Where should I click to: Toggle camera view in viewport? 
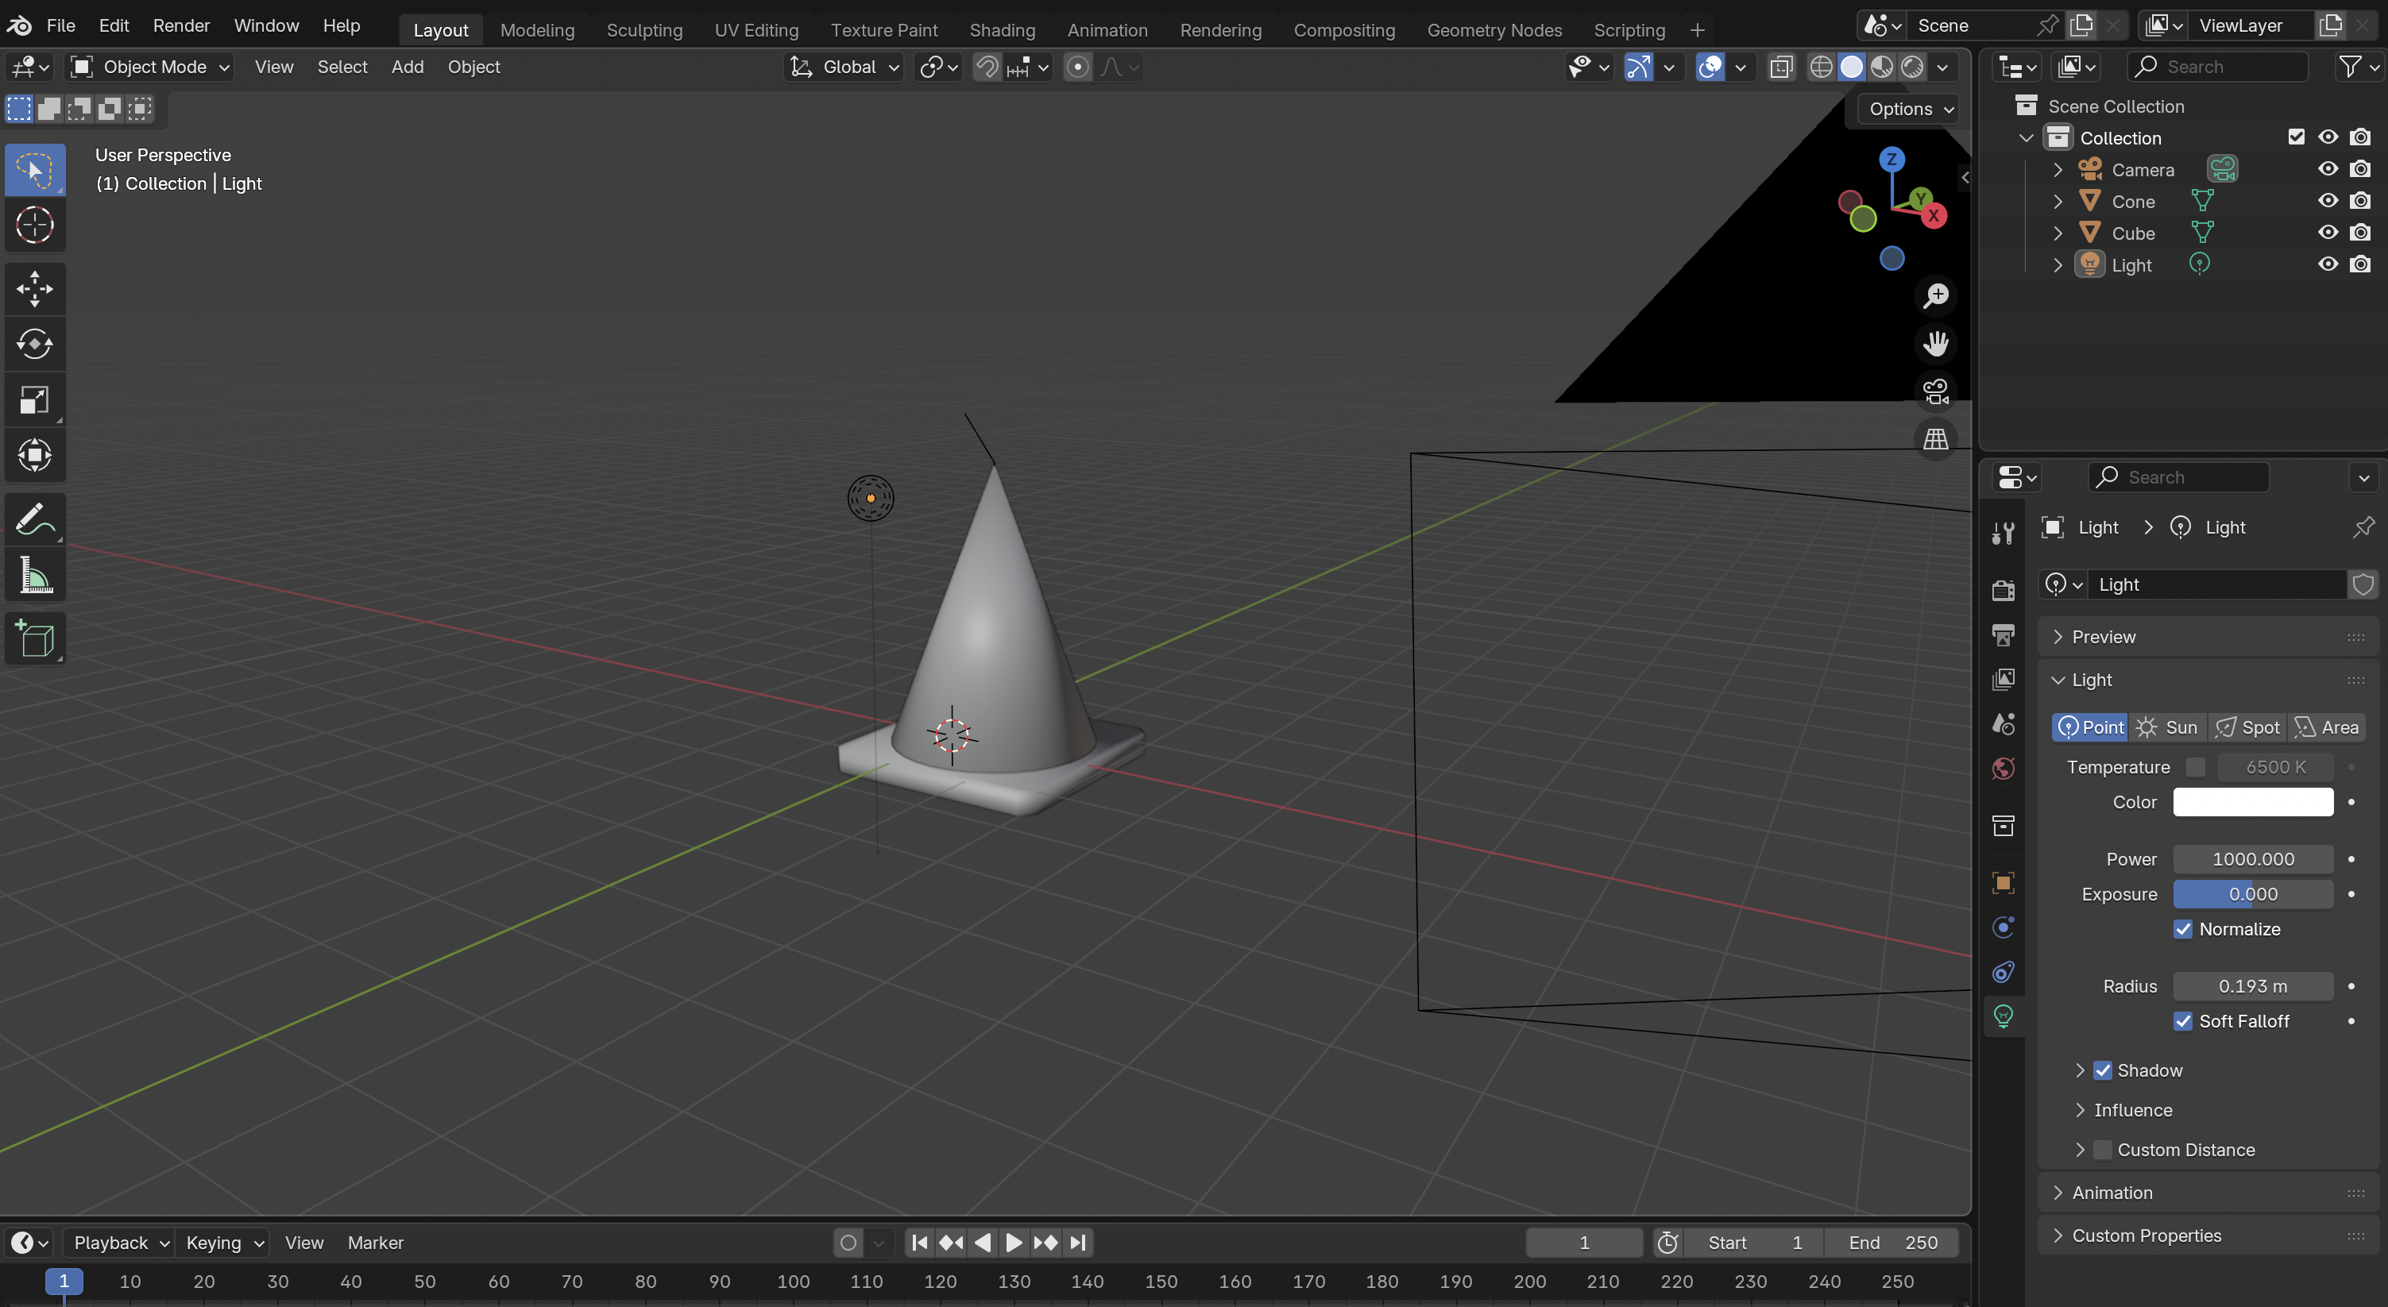coord(1936,391)
